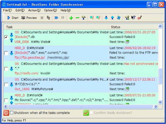This screenshot has width=166, height=124.
Task: Click Last time 2006/03/31-20:27:05
Action: click(x=133, y=32)
